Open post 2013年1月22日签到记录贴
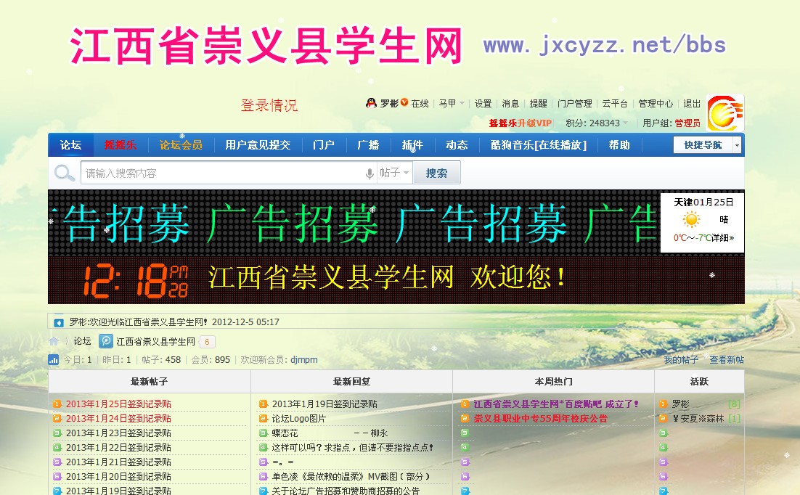 [118, 448]
